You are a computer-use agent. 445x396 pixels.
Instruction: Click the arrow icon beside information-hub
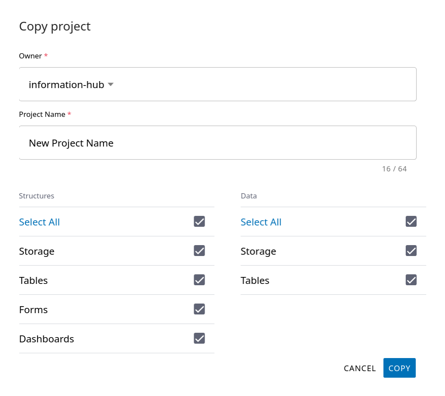tap(110, 85)
